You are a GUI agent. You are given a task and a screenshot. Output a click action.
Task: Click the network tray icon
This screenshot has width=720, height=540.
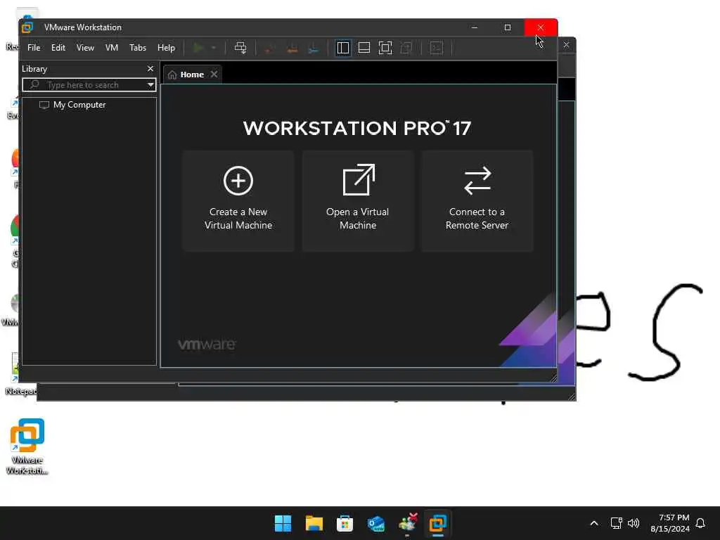[x=616, y=523]
